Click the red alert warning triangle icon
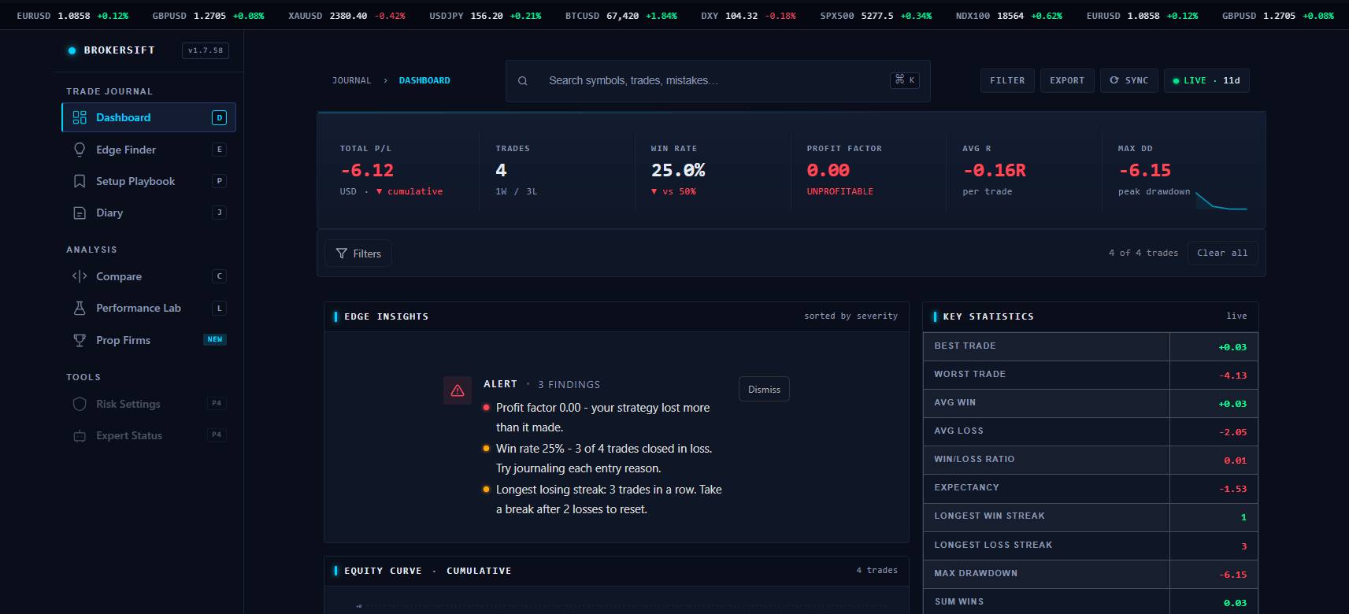The image size is (1349, 614). point(458,390)
